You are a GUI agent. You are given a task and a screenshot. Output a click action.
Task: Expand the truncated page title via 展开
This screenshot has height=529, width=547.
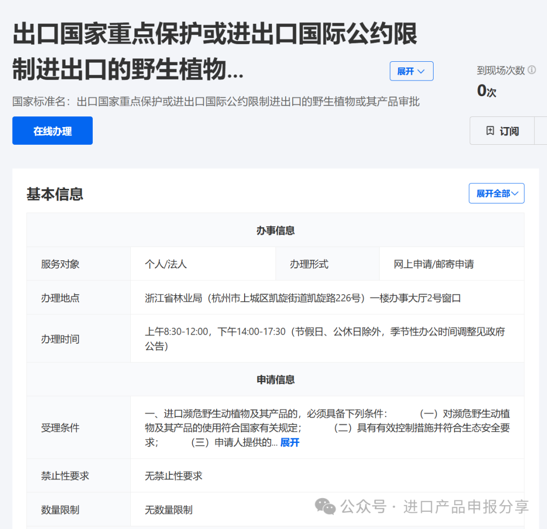coord(411,71)
